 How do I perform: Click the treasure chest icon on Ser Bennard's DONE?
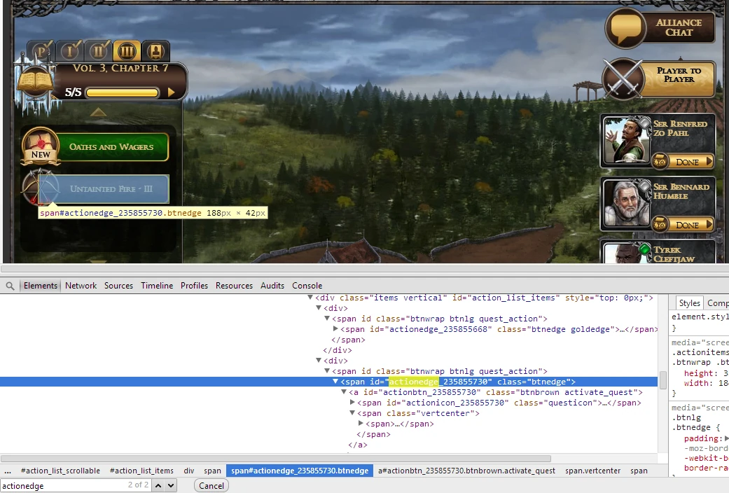pyautogui.click(x=660, y=225)
